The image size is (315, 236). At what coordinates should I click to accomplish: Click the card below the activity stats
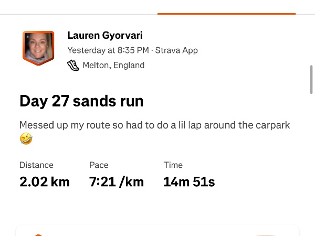coord(157,231)
